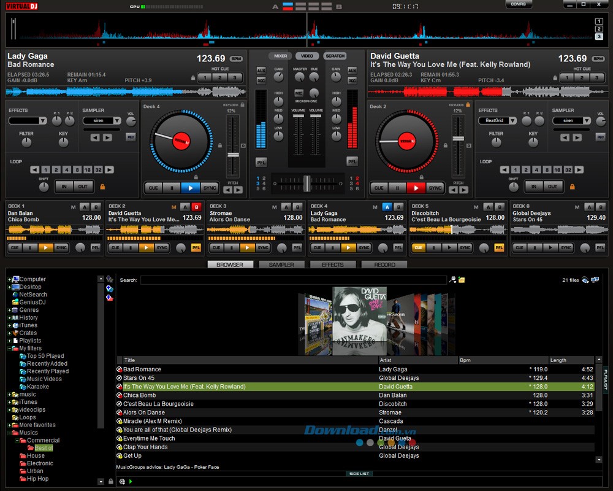Click the MIC microphone icon in the mixer
Screen dimensions: 613x491
(x=299, y=93)
